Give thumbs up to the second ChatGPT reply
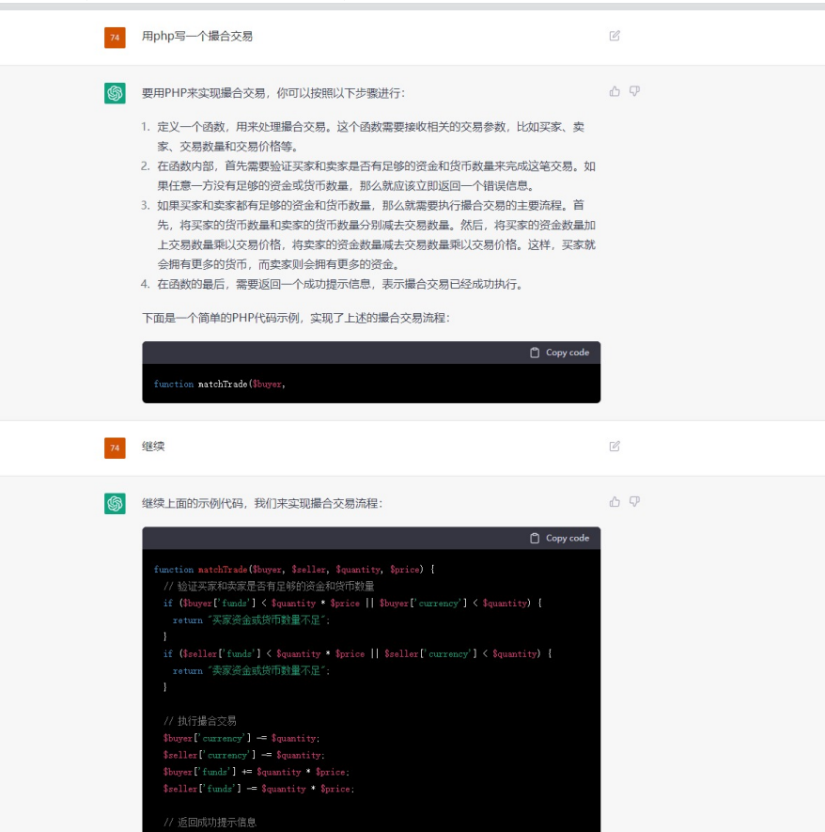This screenshot has height=832, width=825. click(614, 501)
